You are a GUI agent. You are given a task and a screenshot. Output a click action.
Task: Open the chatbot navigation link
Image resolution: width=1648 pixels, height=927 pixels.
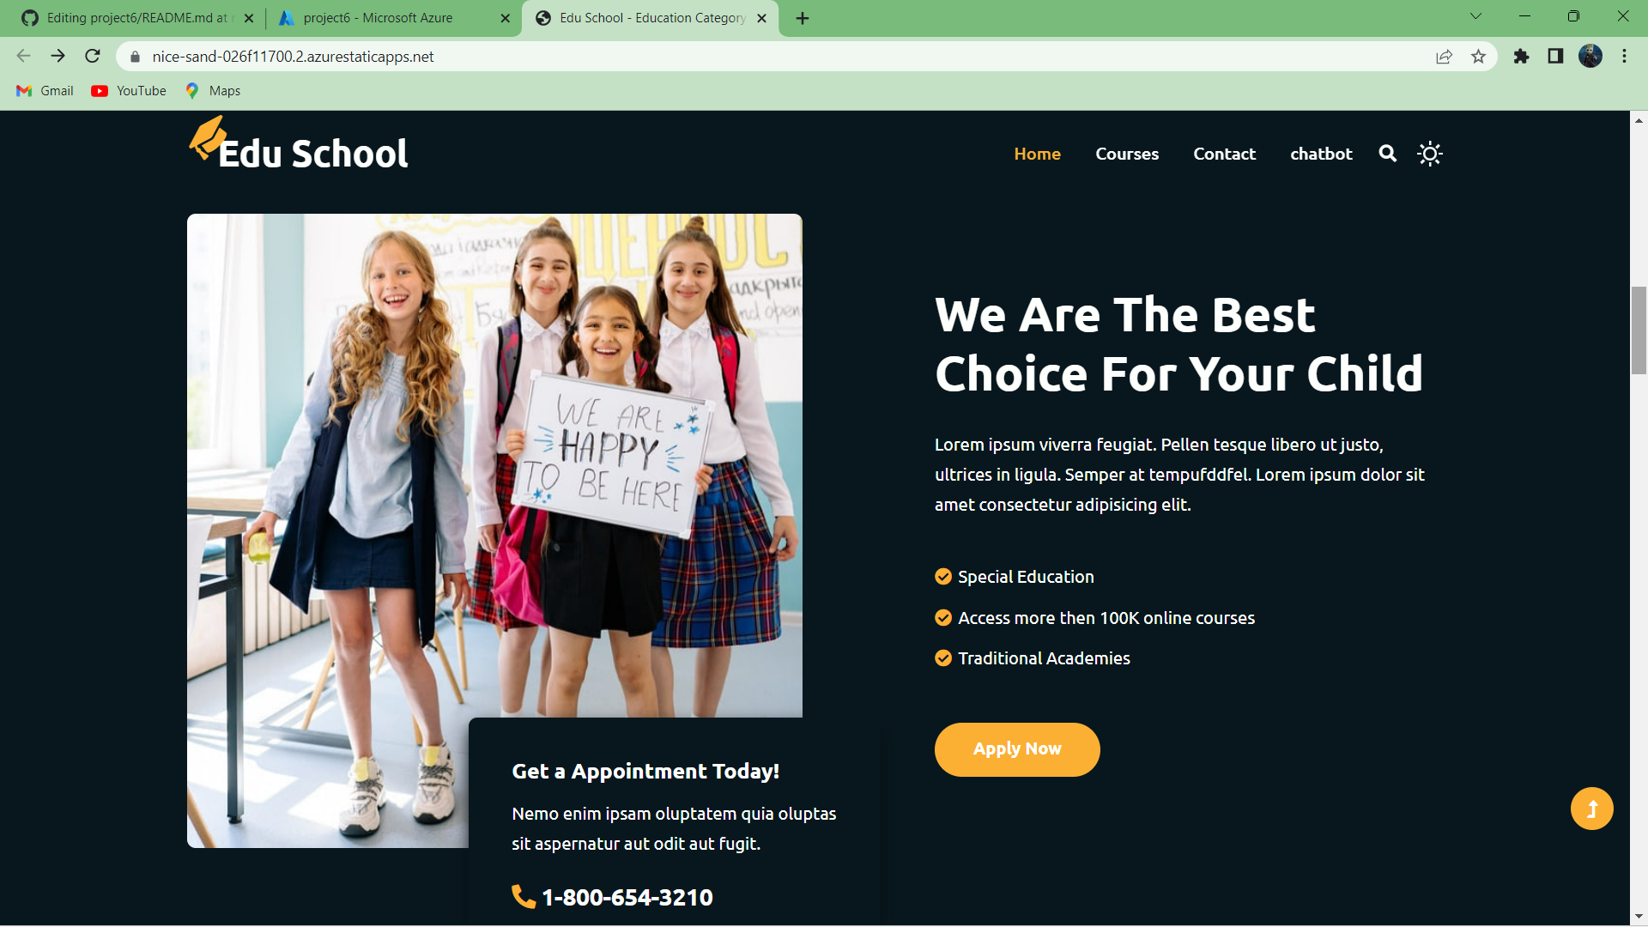[x=1320, y=154]
